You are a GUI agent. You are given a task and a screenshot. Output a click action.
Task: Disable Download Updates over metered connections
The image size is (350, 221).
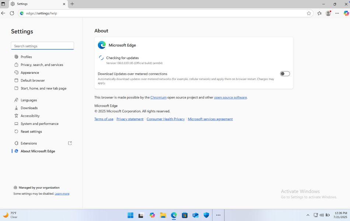(x=284, y=74)
